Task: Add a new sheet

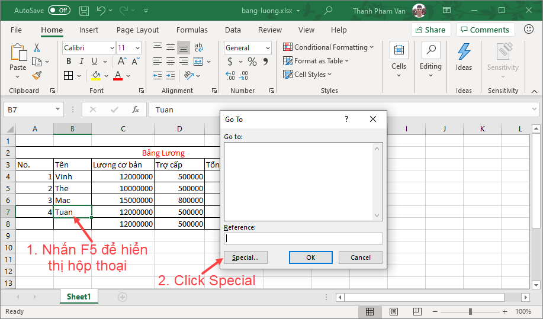Action: pyautogui.click(x=122, y=297)
